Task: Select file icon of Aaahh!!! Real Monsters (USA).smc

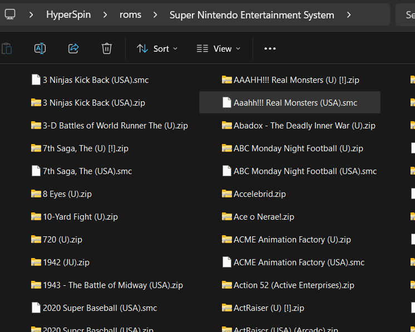Action: click(227, 103)
